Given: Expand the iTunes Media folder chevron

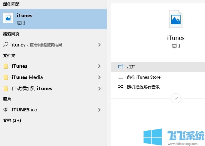Looking at the screenshot, I should coord(99,77).
